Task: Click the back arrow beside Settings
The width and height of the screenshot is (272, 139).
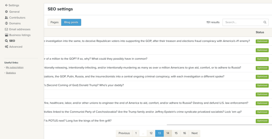Action: click(x=6, y=5)
